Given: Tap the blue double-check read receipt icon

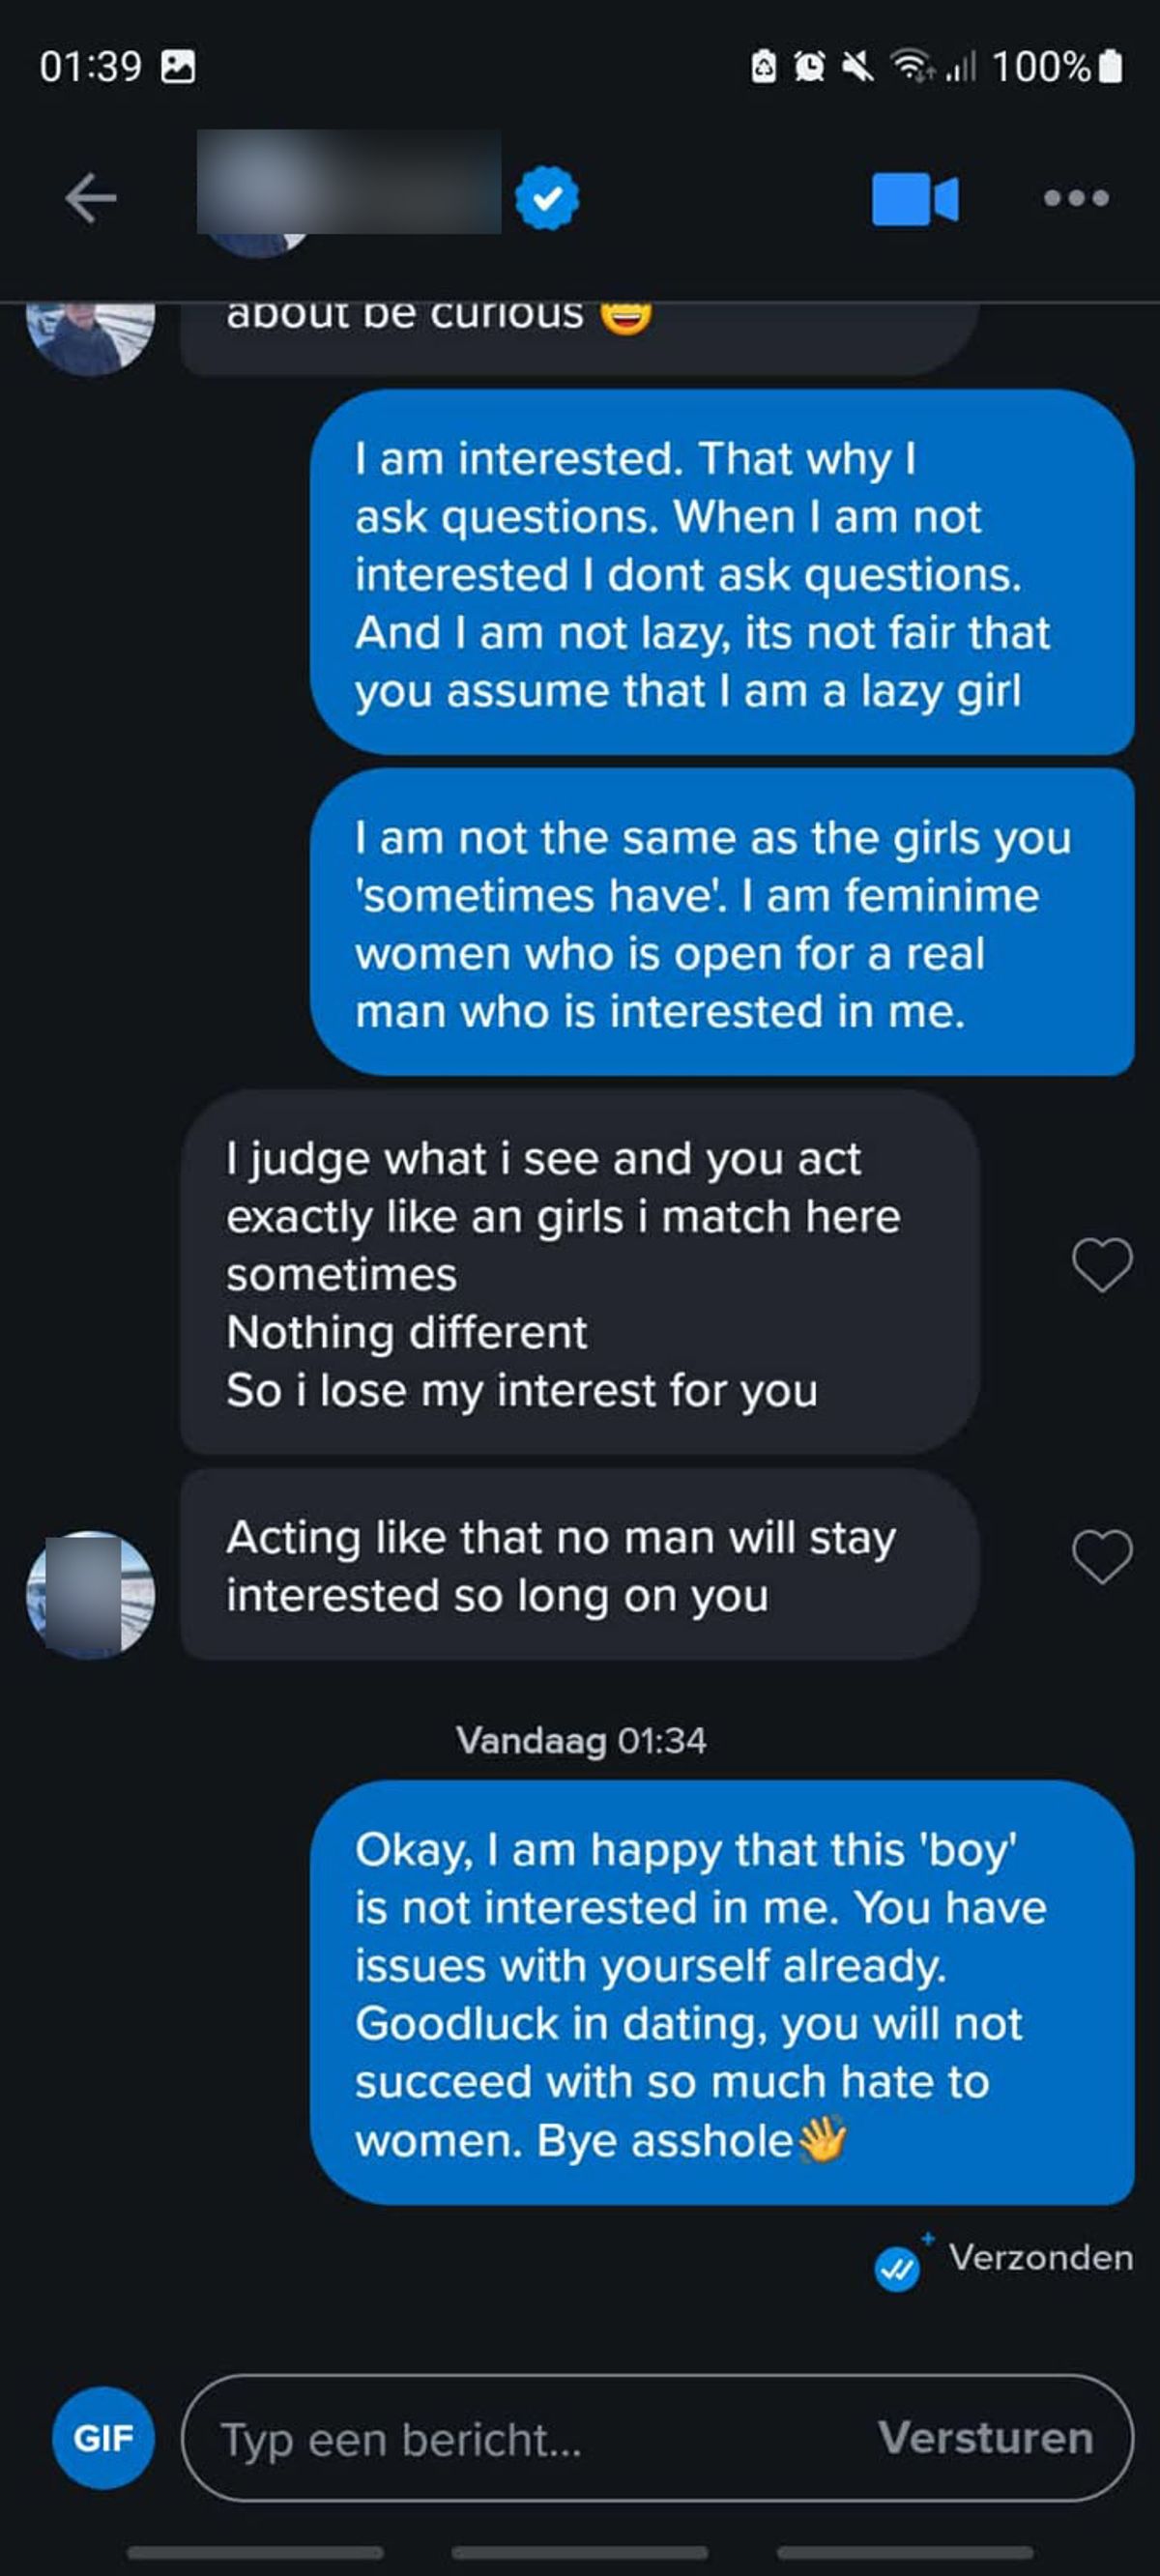Looking at the screenshot, I should [x=897, y=2267].
